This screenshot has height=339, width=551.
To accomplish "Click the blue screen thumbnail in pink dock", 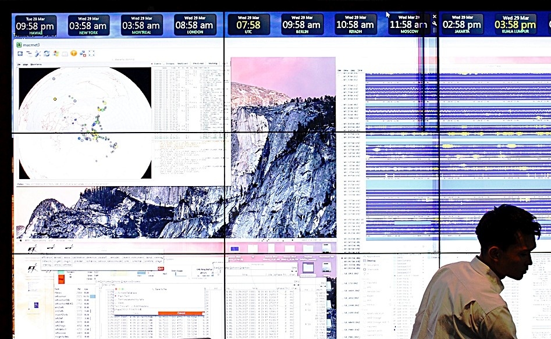I will (x=234, y=249).
